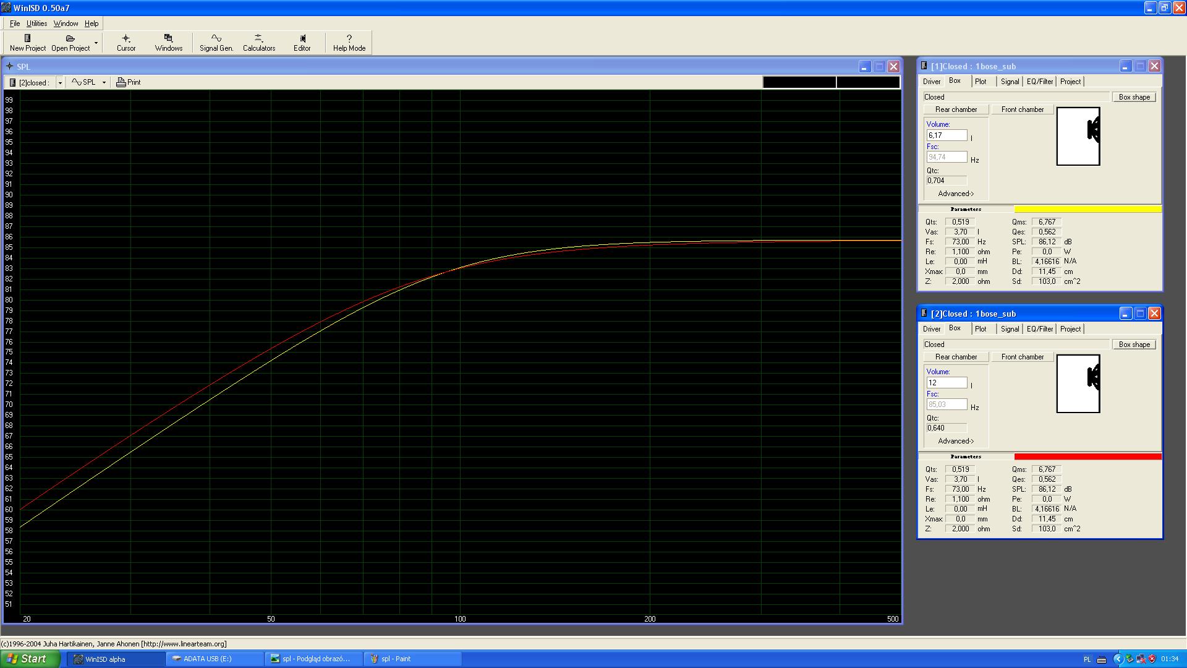Viewport: 1187px width, 668px height.
Task: Click Box shape button in project 1
Action: (x=1134, y=97)
